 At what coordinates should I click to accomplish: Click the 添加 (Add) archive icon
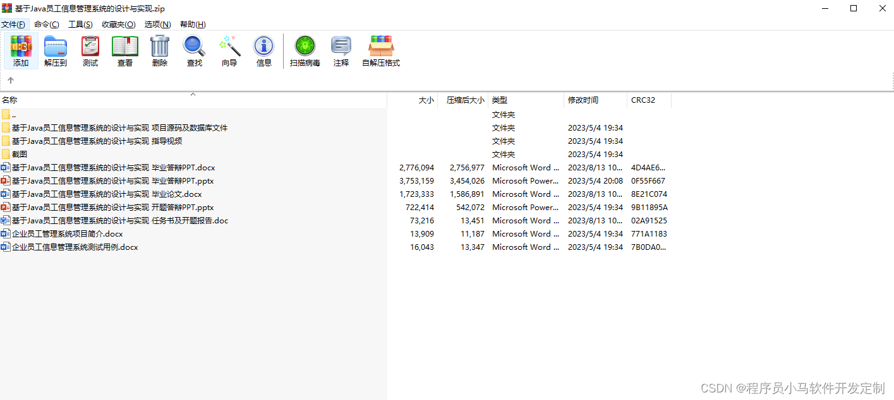[x=21, y=50]
